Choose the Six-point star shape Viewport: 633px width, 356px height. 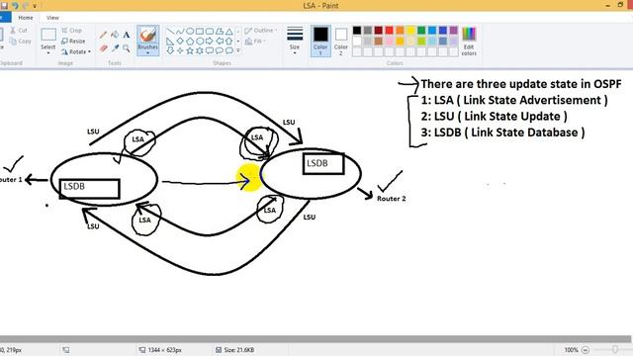[200, 50]
